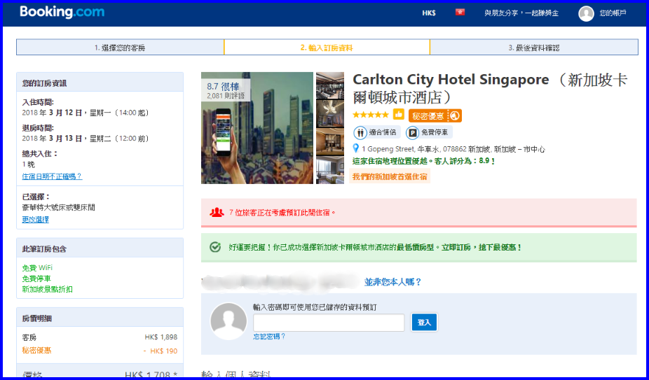Select step 3. 最後資料確認
This screenshot has width=649, height=380.
point(534,48)
